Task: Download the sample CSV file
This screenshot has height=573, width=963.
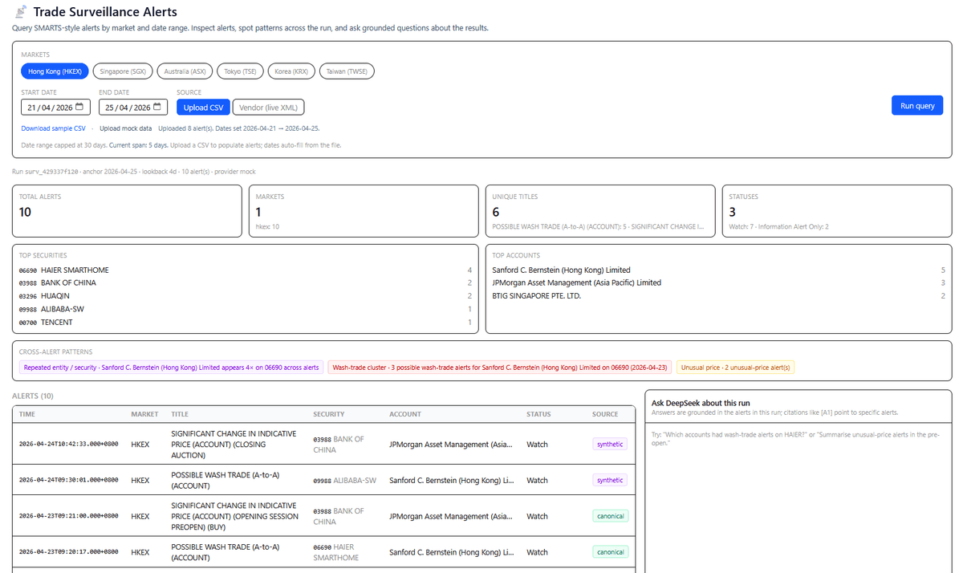Action: point(53,128)
